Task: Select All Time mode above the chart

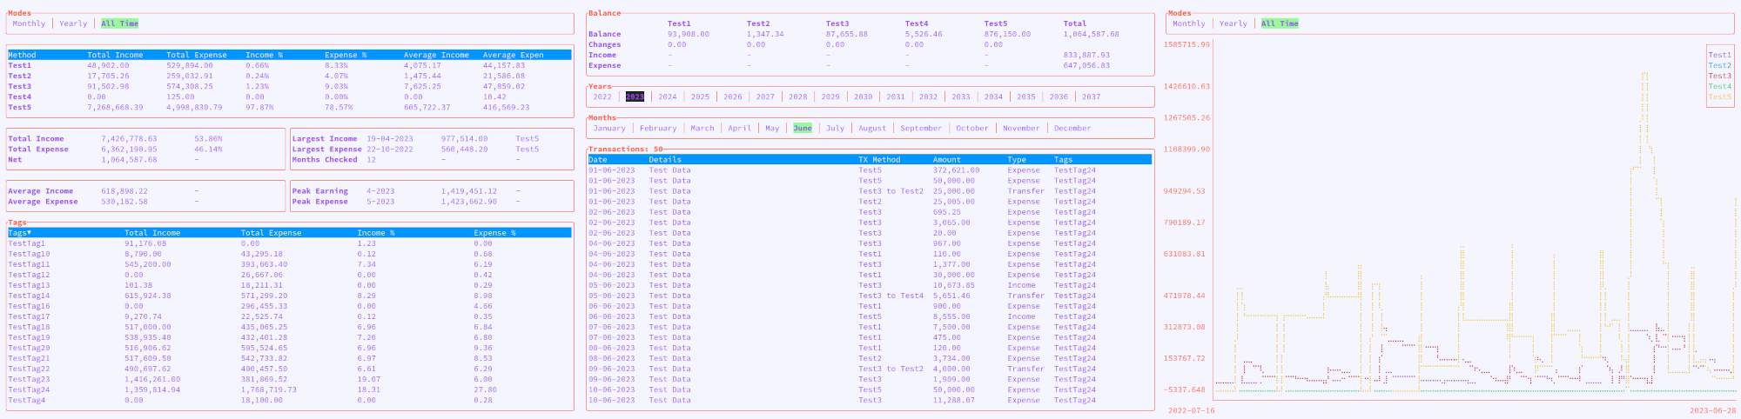Action: pyautogui.click(x=1280, y=23)
